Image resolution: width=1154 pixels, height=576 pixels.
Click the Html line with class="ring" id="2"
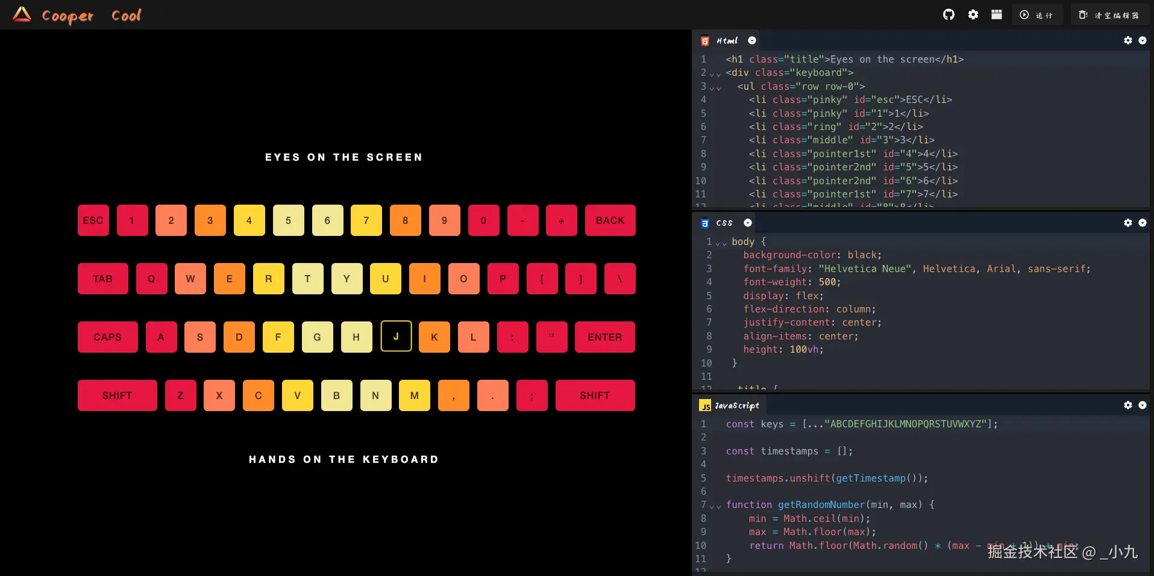(836, 127)
